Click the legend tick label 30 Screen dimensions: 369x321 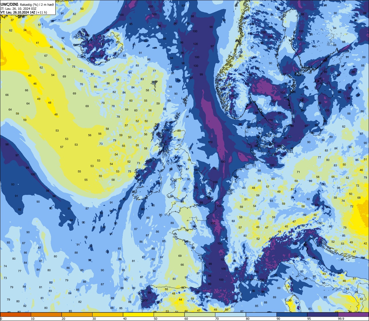94,319
